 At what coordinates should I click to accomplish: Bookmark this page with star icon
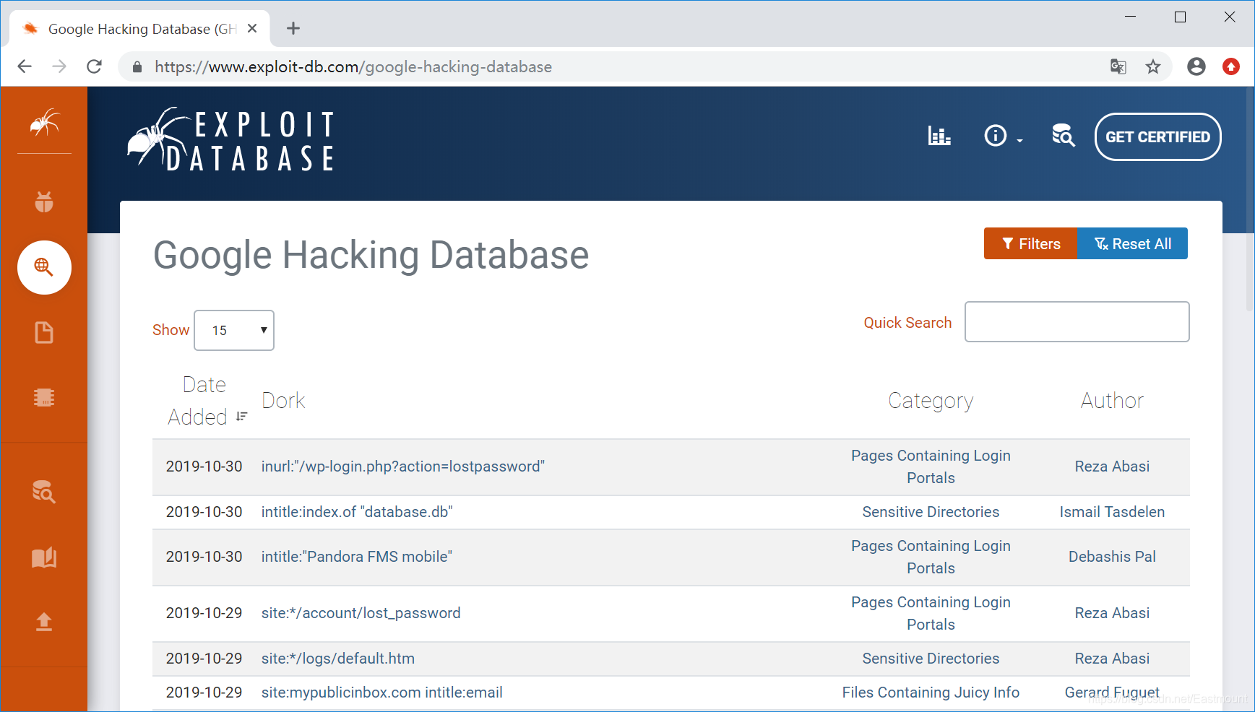click(x=1153, y=66)
